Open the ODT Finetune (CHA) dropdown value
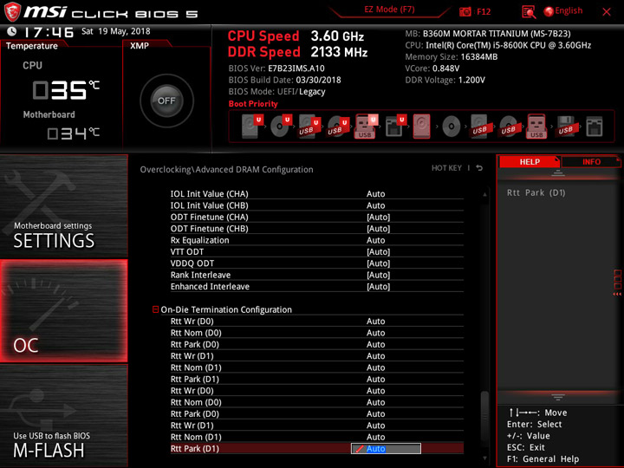The height and width of the screenshot is (468, 624). 378,217
